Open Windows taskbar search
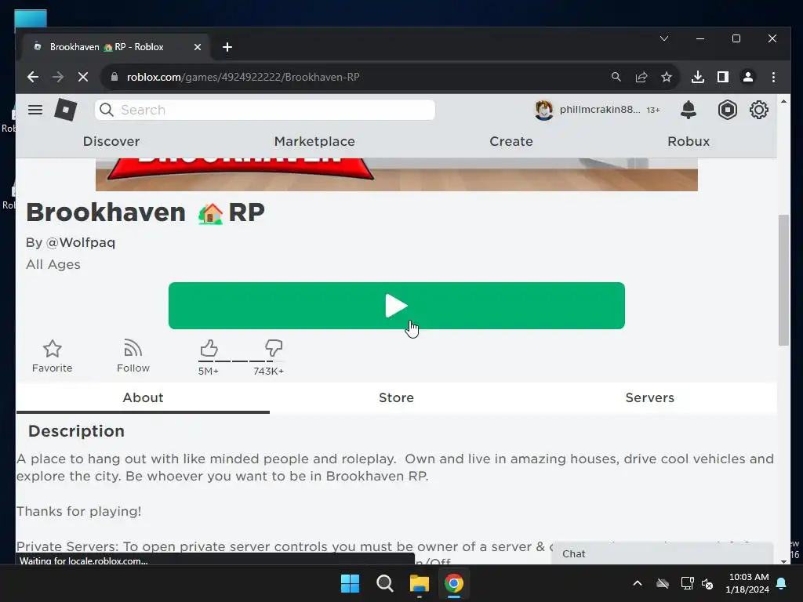 pyautogui.click(x=384, y=583)
